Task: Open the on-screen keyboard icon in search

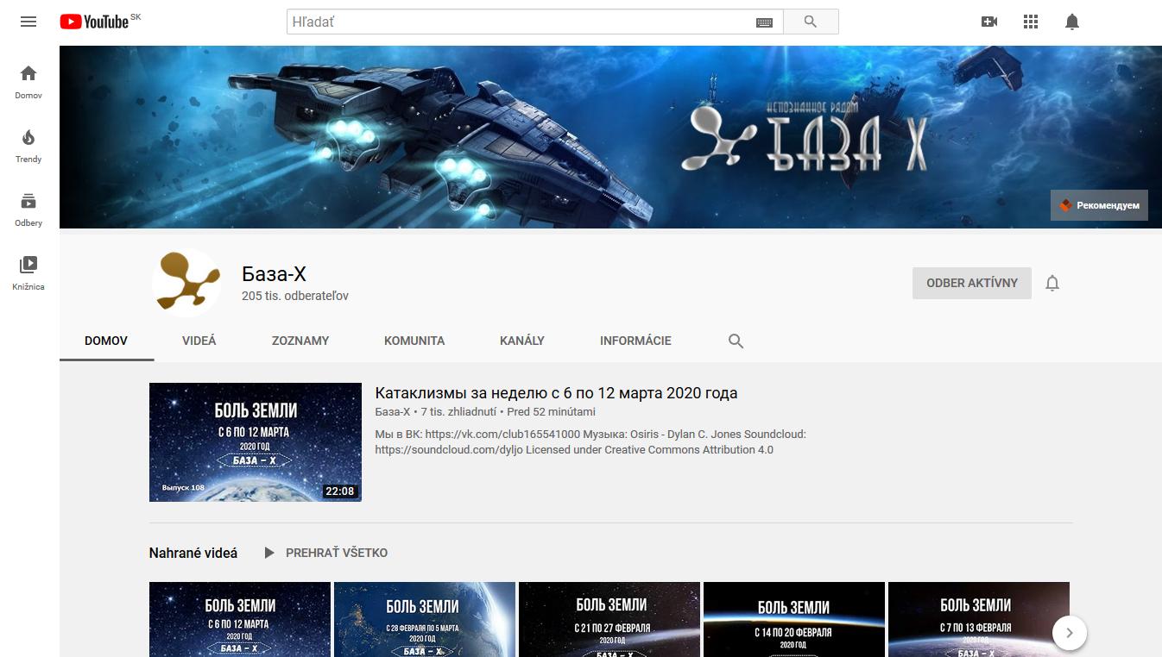Action: pyautogui.click(x=764, y=22)
